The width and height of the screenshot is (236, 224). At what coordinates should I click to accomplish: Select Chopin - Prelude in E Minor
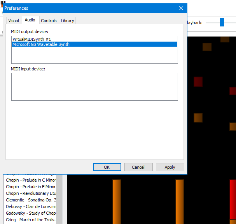tap(31, 187)
